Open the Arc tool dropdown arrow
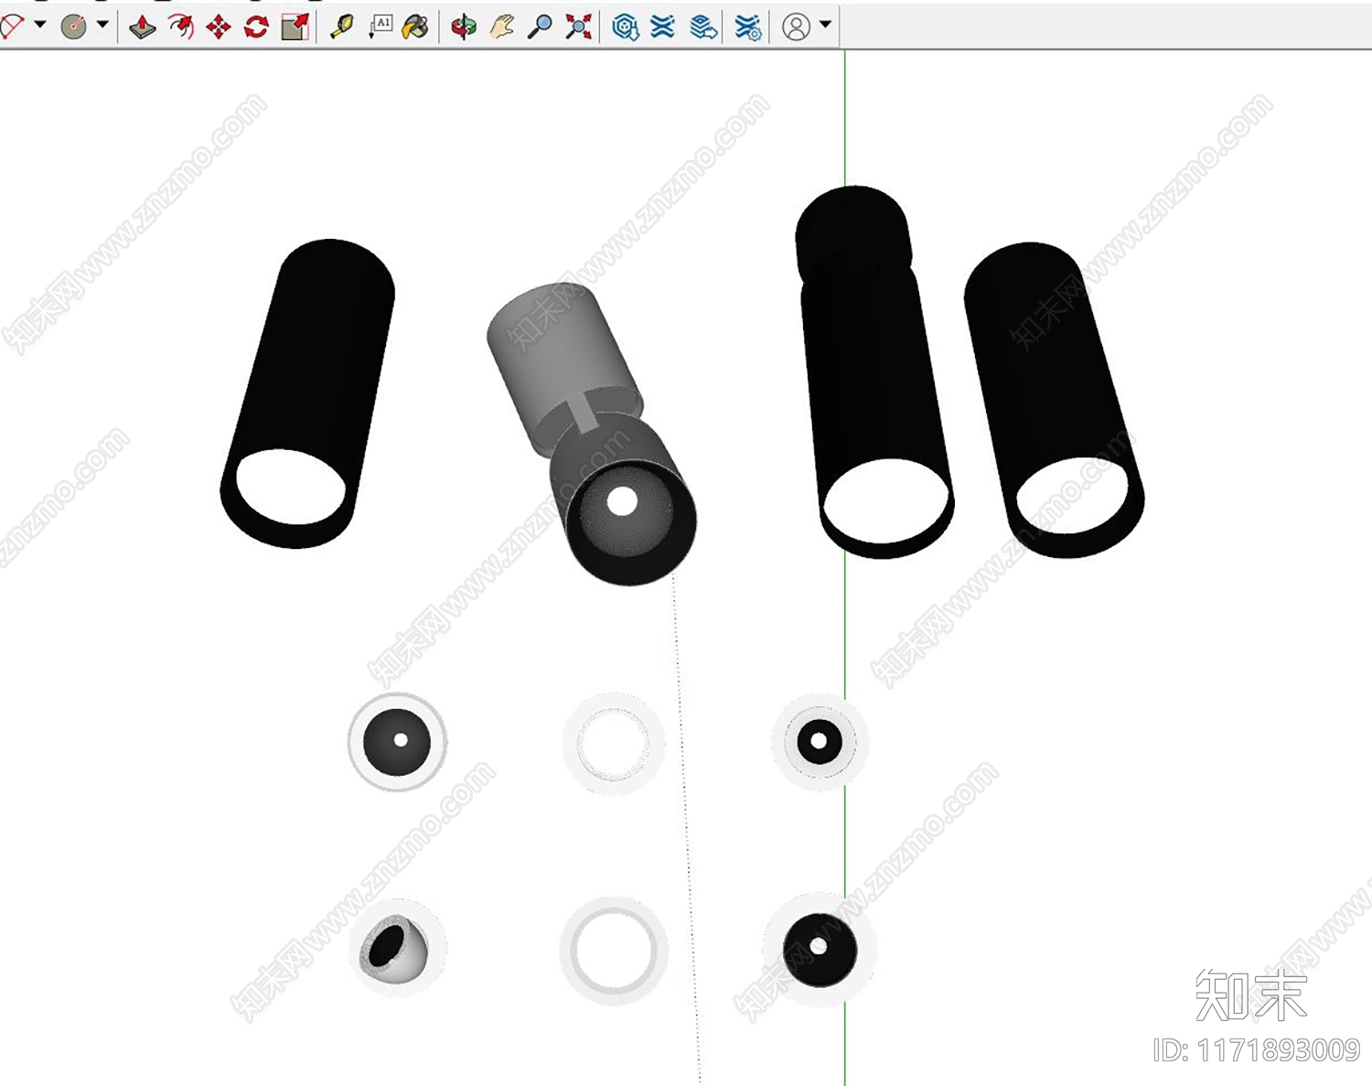 pyautogui.click(x=40, y=25)
